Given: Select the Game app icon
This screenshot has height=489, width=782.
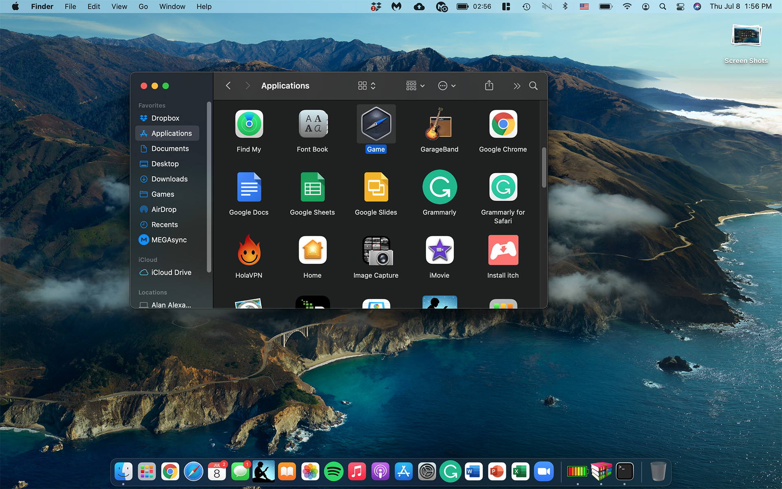Looking at the screenshot, I should pyautogui.click(x=376, y=124).
